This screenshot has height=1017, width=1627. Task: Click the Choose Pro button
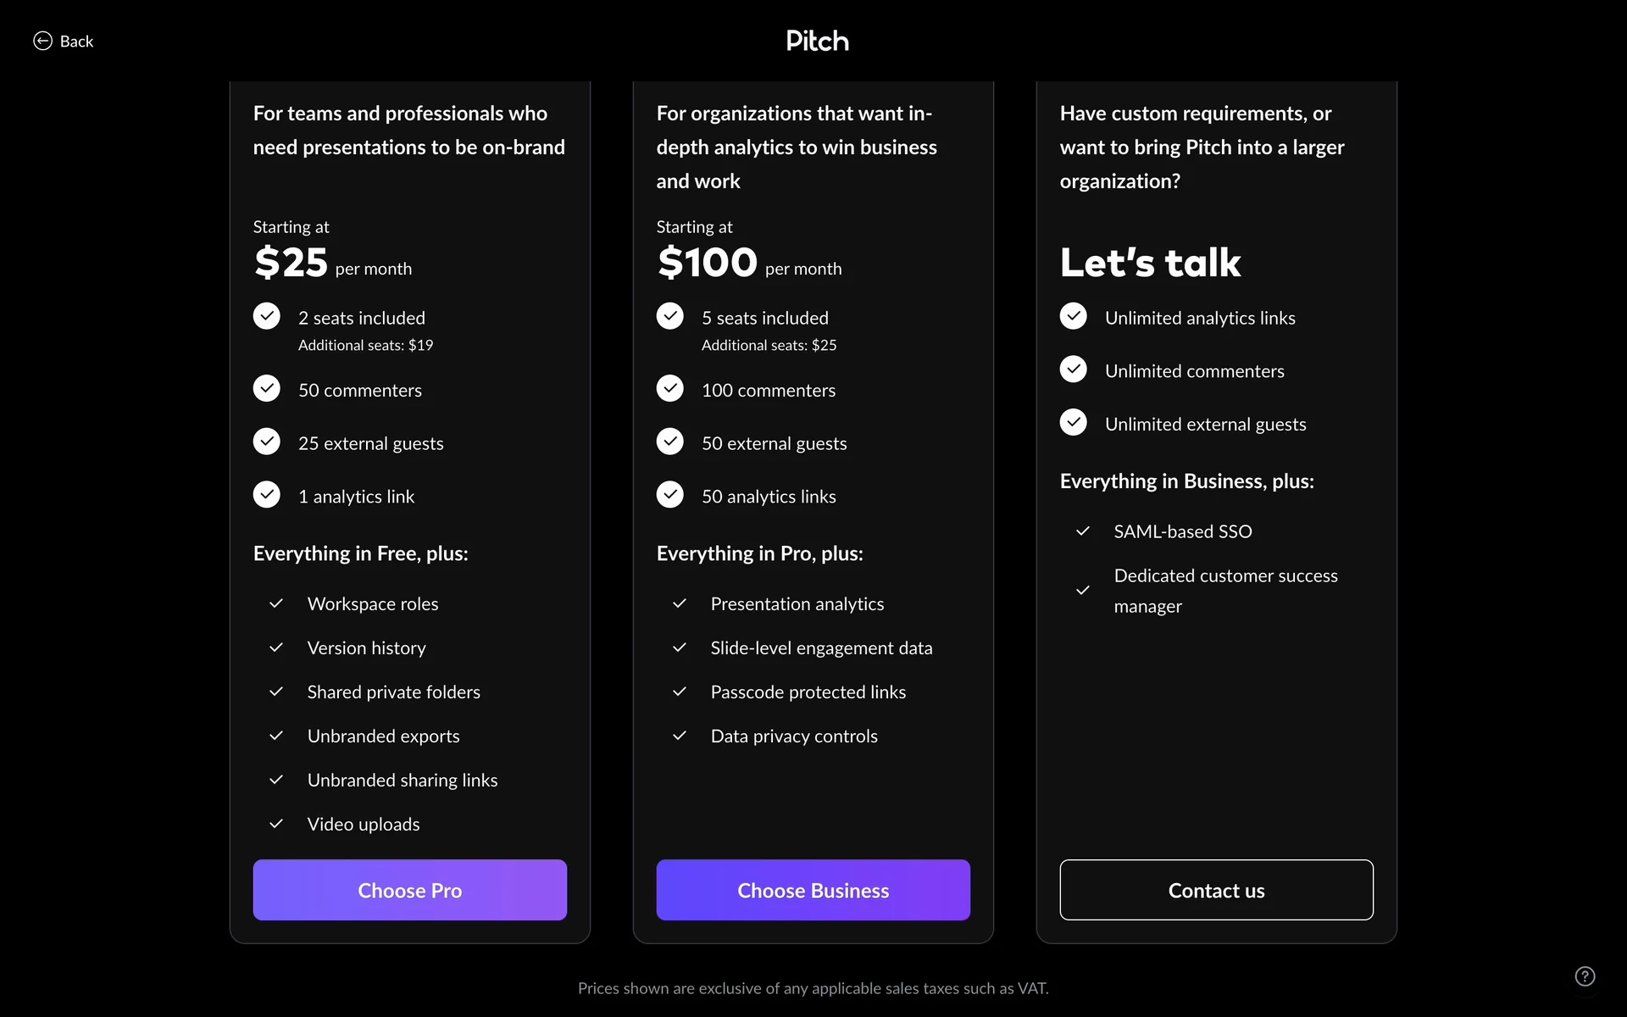(409, 890)
